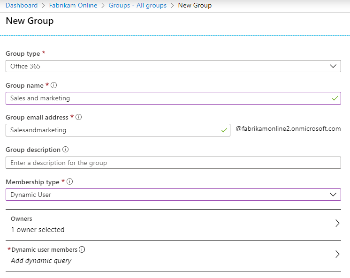The image size is (350, 278).
Task: Click green checkmark in Group name field
Action: [x=335, y=98]
